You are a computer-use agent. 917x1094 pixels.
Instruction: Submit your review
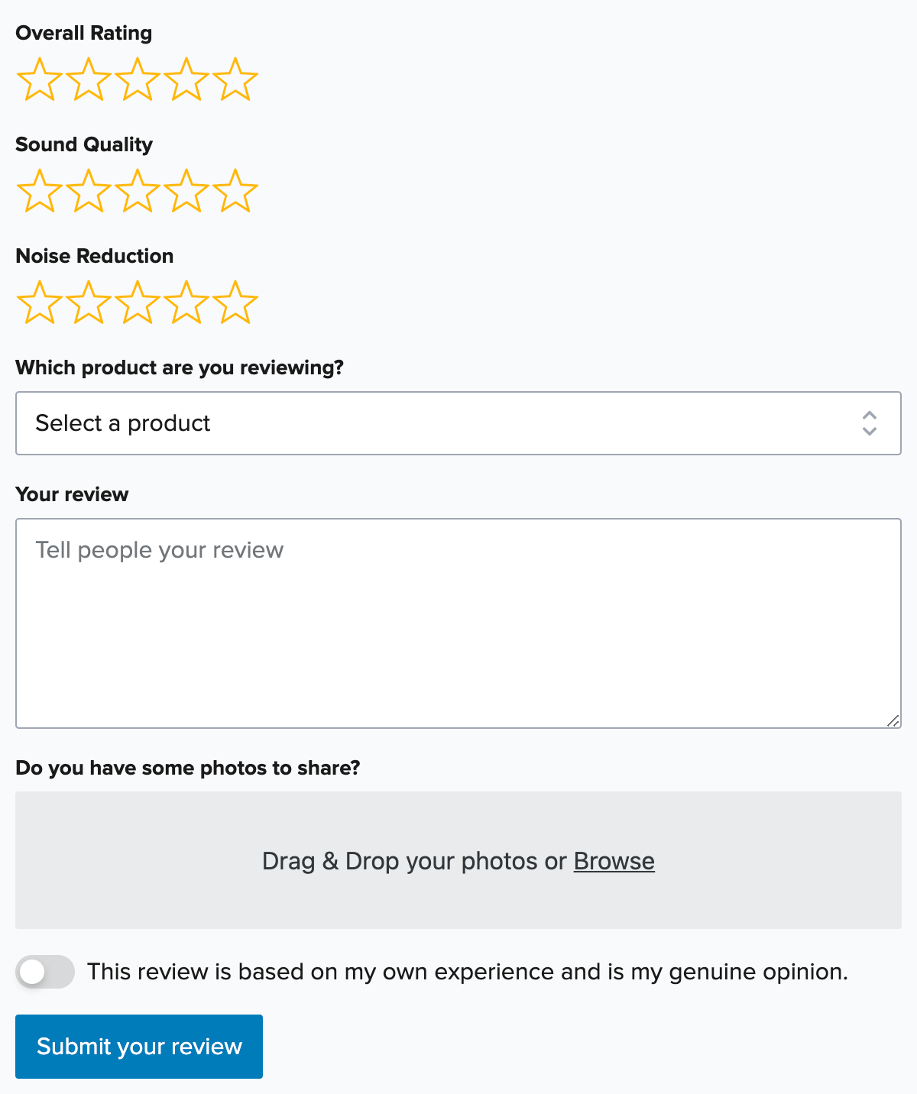point(138,1047)
